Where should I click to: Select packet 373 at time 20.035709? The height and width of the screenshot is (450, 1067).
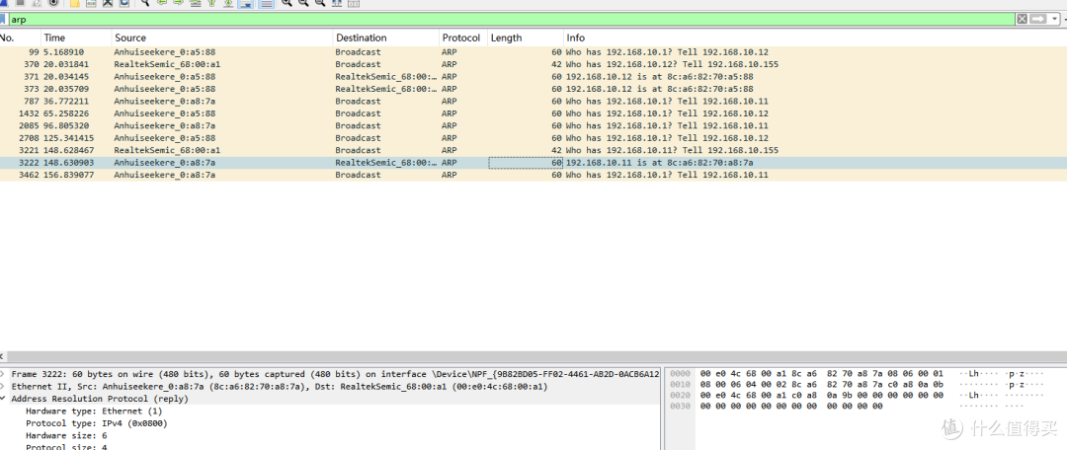tap(533, 89)
